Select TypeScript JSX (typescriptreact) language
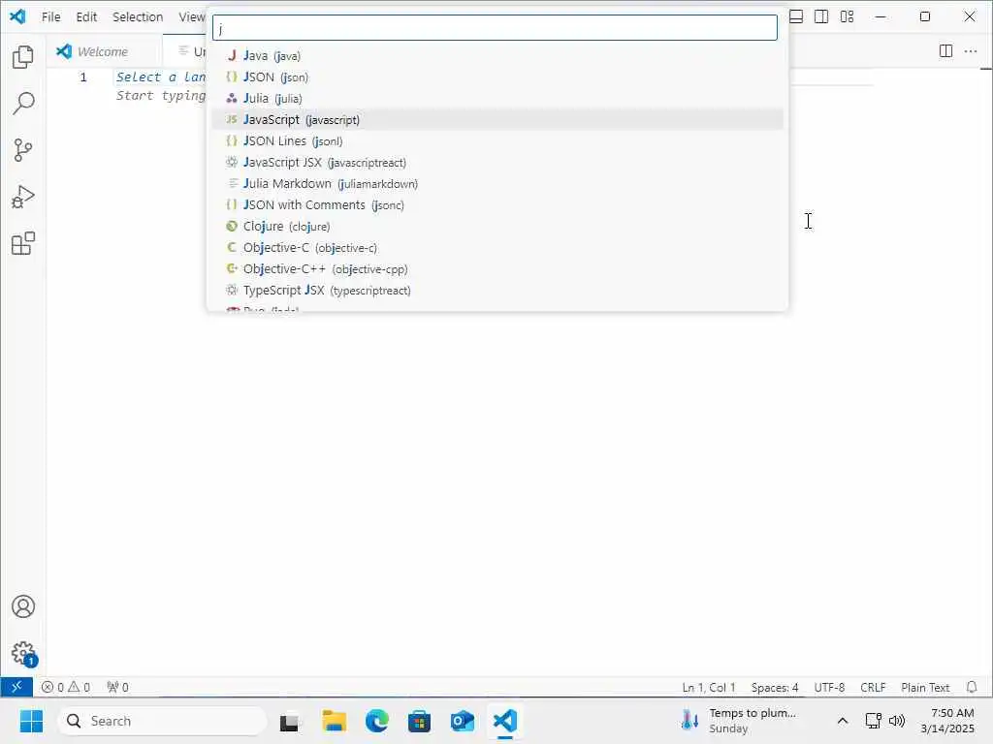The width and height of the screenshot is (993, 744). coord(497,291)
